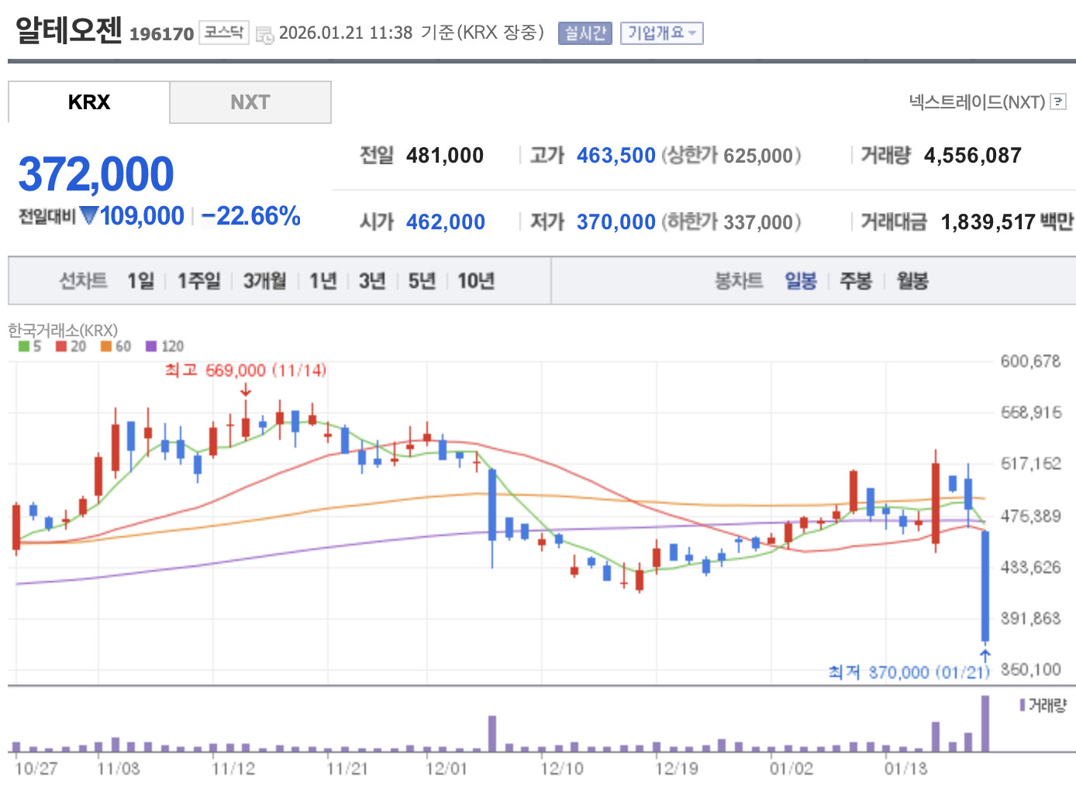The width and height of the screenshot is (1076, 787).
Task: Click the previous close value 481,000
Action: (x=445, y=156)
